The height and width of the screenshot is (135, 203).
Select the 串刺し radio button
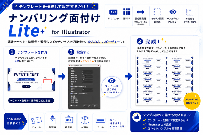72,98
